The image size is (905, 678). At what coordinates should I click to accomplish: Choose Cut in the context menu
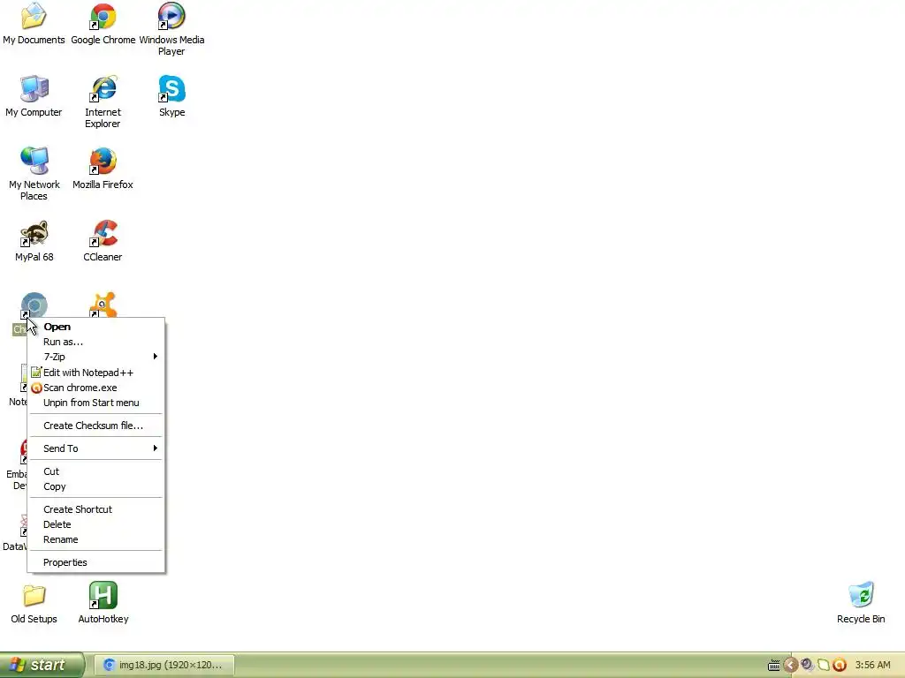tap(95, 471)
